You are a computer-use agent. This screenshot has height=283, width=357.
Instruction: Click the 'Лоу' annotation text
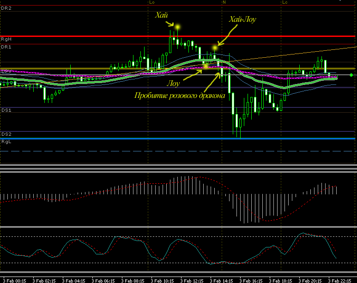pyautogui.click(x=173, y=84)
